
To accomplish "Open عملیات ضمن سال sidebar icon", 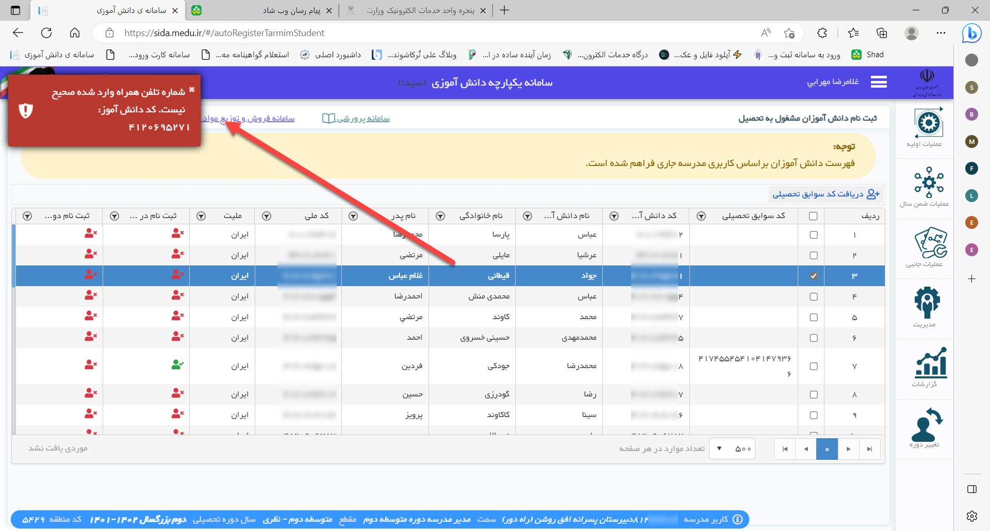I will click(928, 183).
